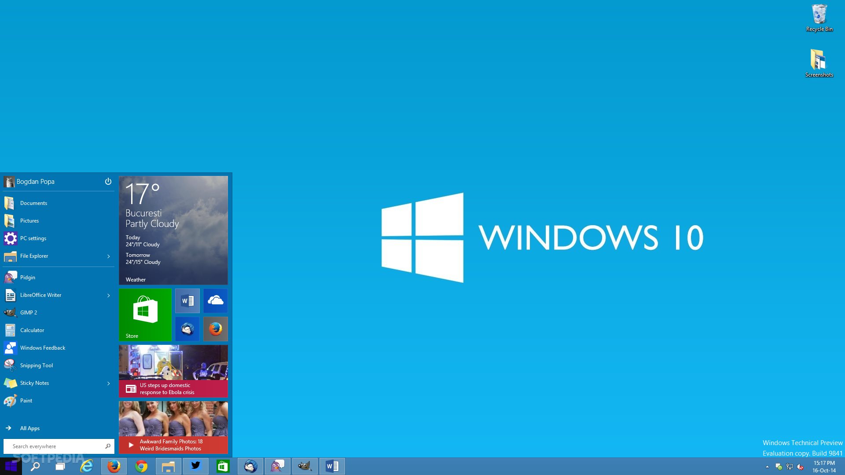Click the taskbar clock and date
This screenshot has width=845, height=475.
click(824, 467)
